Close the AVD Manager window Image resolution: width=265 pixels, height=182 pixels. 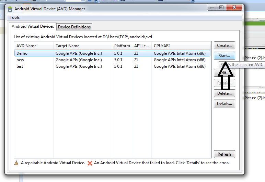coord(234,7)
